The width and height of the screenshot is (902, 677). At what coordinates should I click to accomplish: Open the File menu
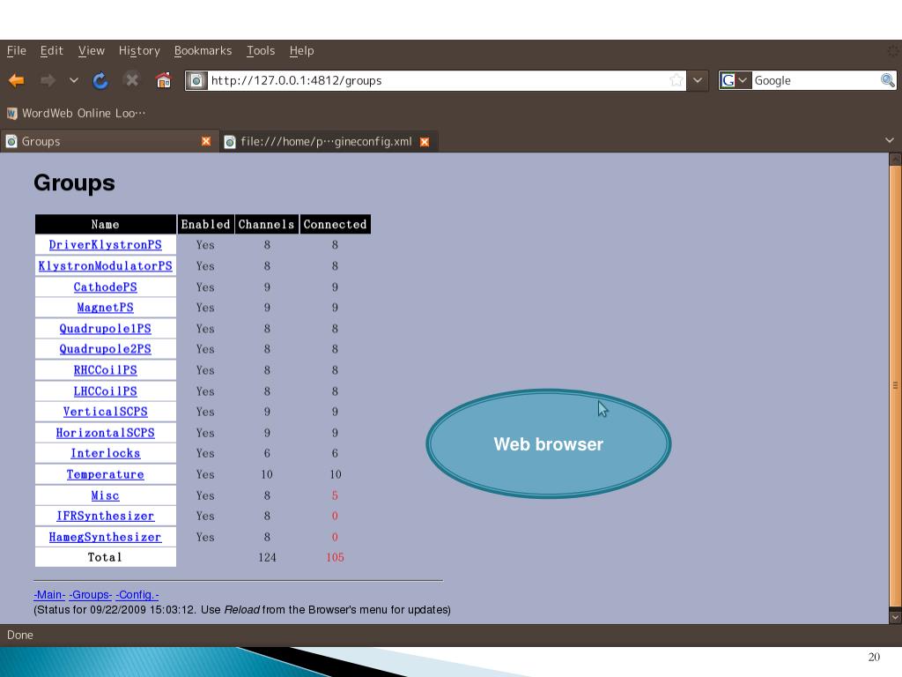click(16, 50)
